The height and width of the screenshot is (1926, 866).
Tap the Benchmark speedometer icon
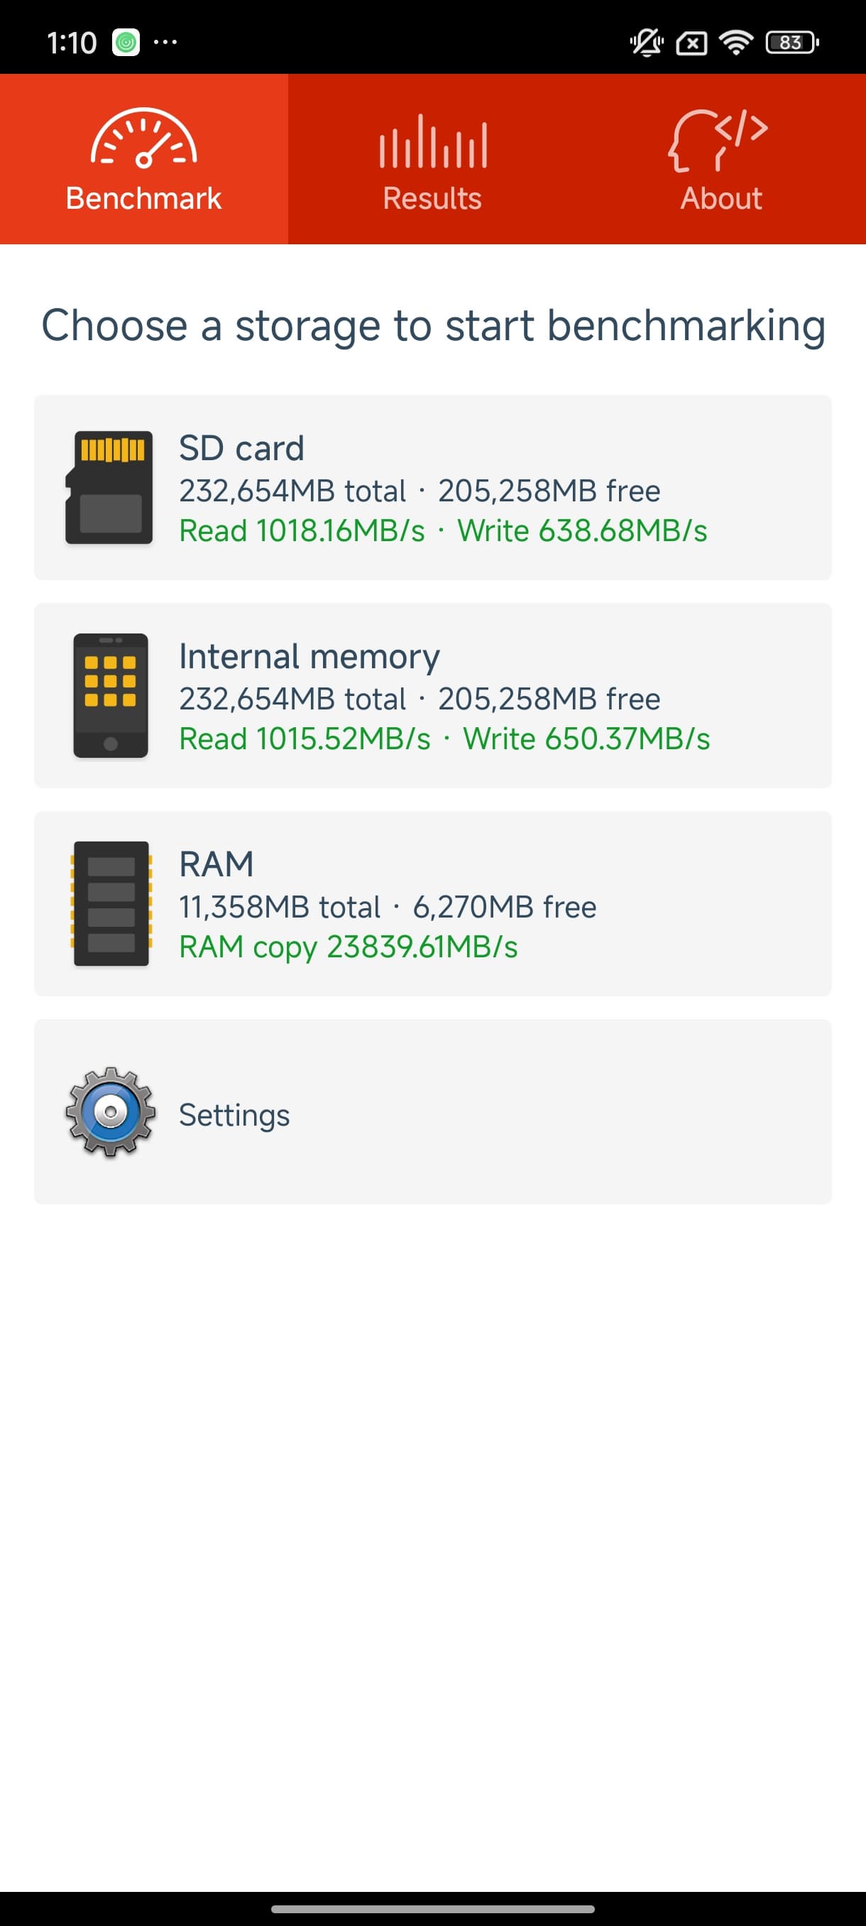click(x=143, y=138)
